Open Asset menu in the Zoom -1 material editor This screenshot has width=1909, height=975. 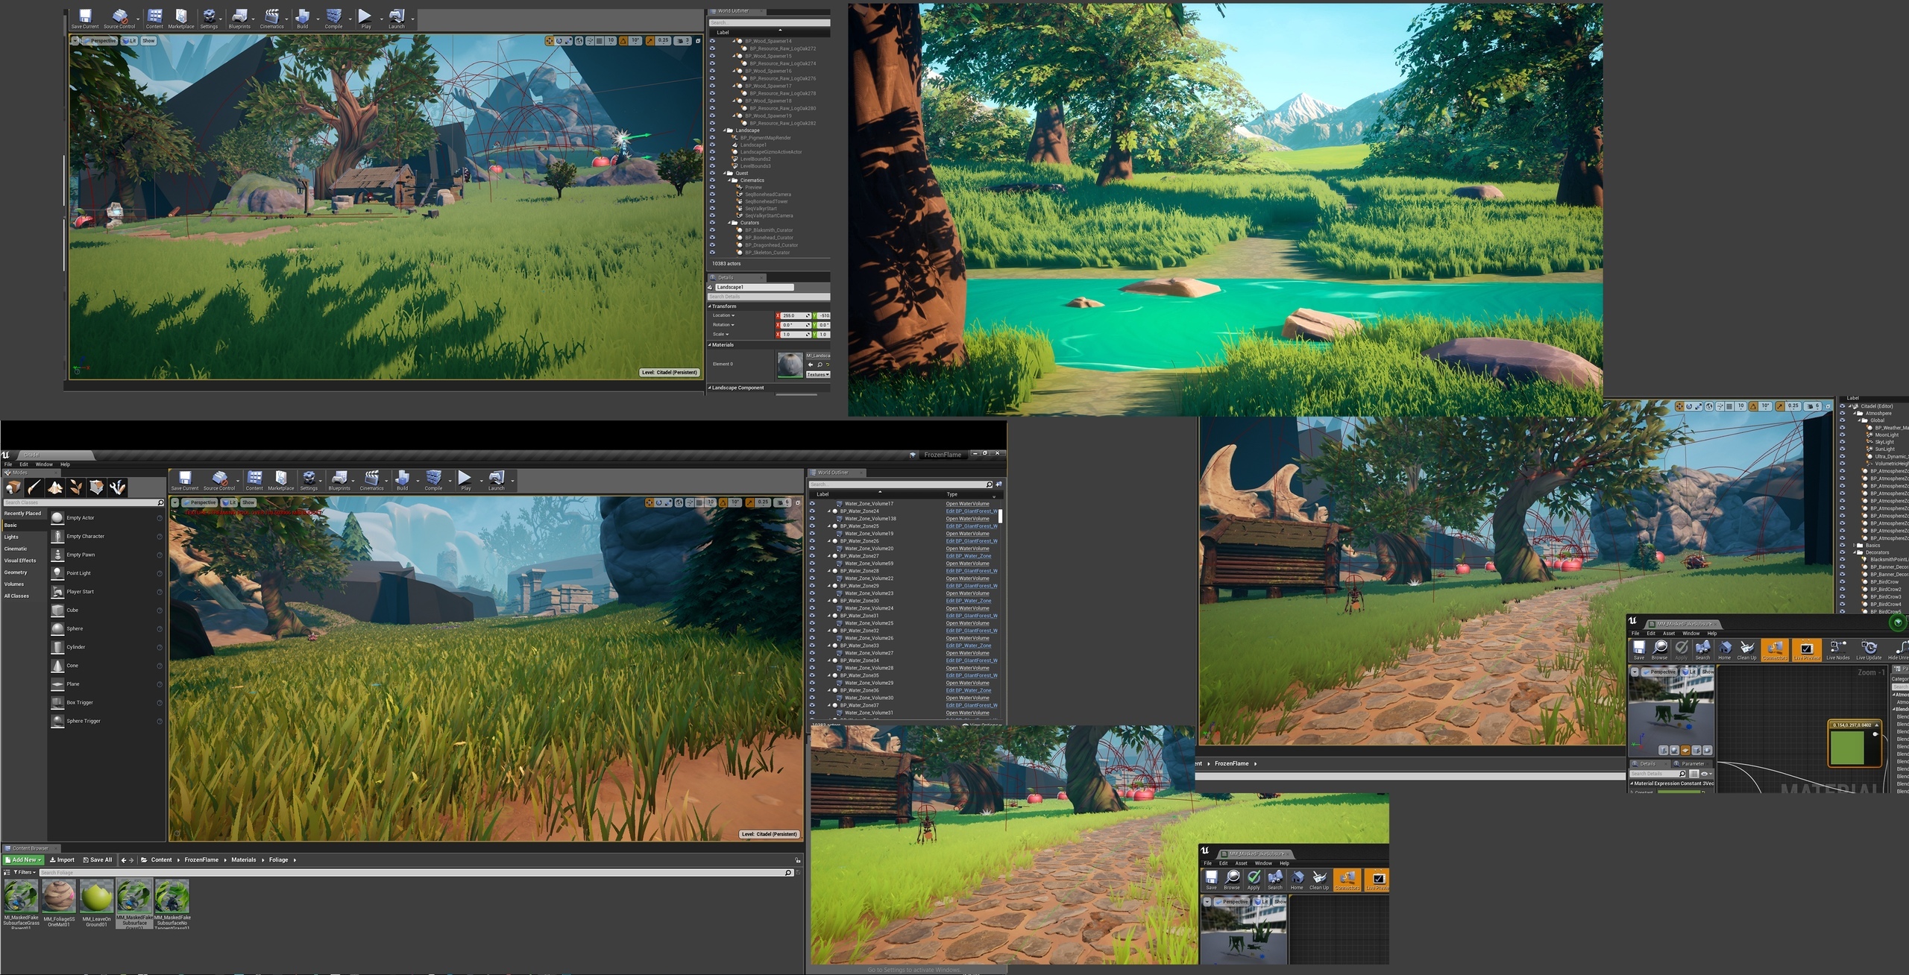pos(1669,634)
